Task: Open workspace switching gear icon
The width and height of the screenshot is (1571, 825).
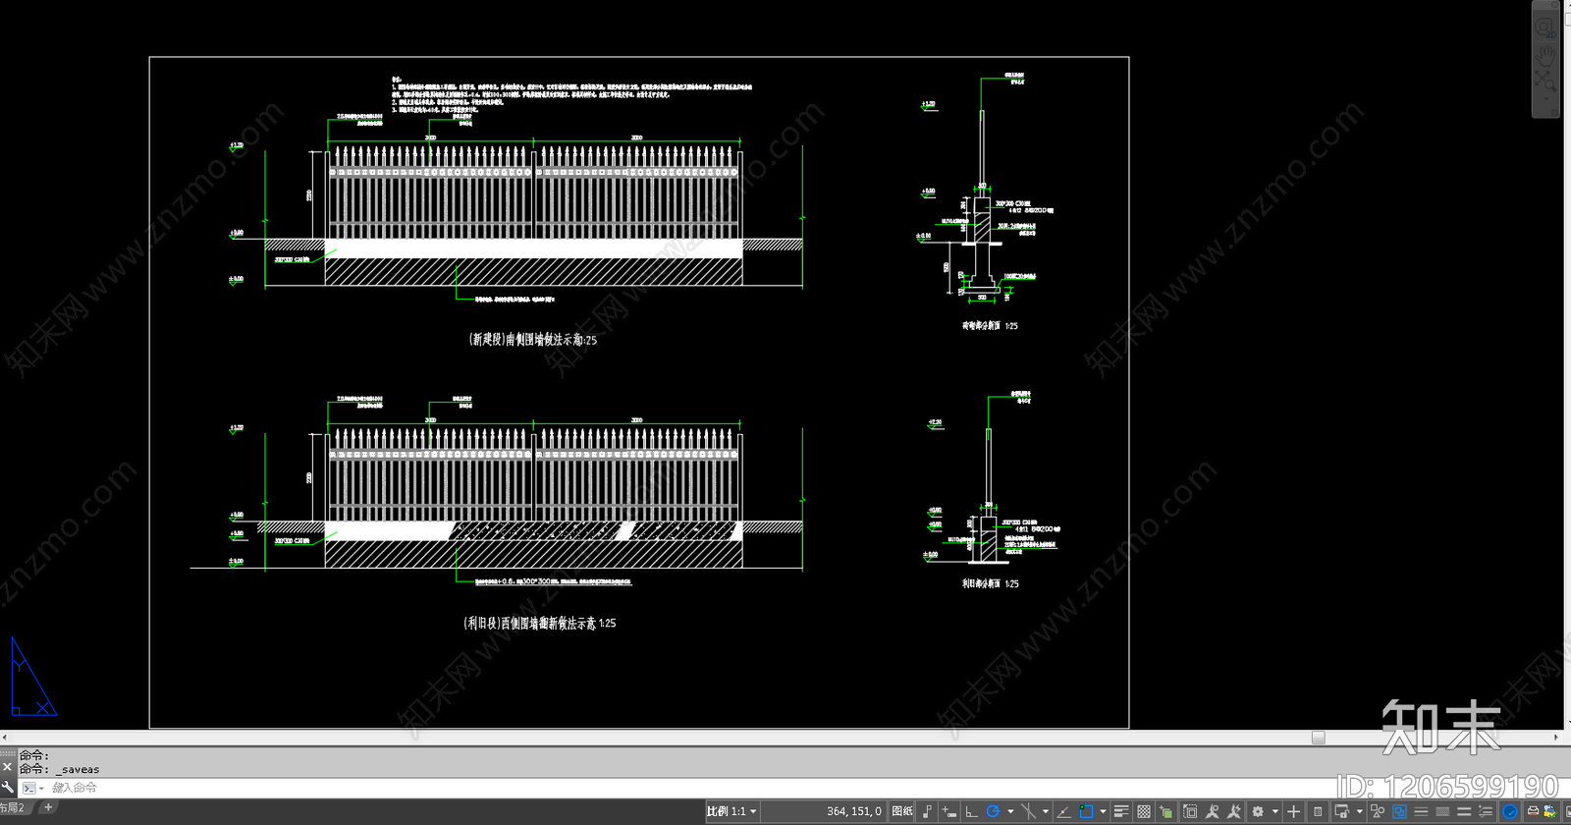Action: (1258, 811)
